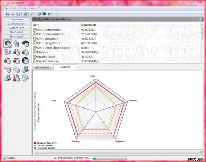
Task: Click the Home house toolbar icon
Action: [57, 14]
